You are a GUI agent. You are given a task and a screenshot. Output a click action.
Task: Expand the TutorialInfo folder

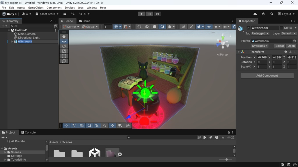coord(5,160)
